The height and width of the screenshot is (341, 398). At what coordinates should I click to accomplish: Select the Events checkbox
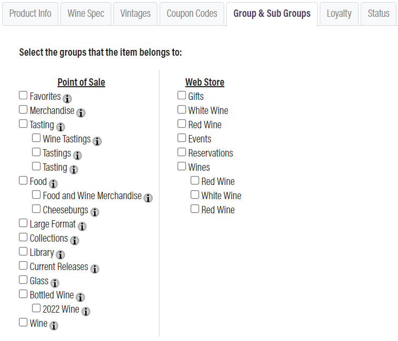coord(182,138)
